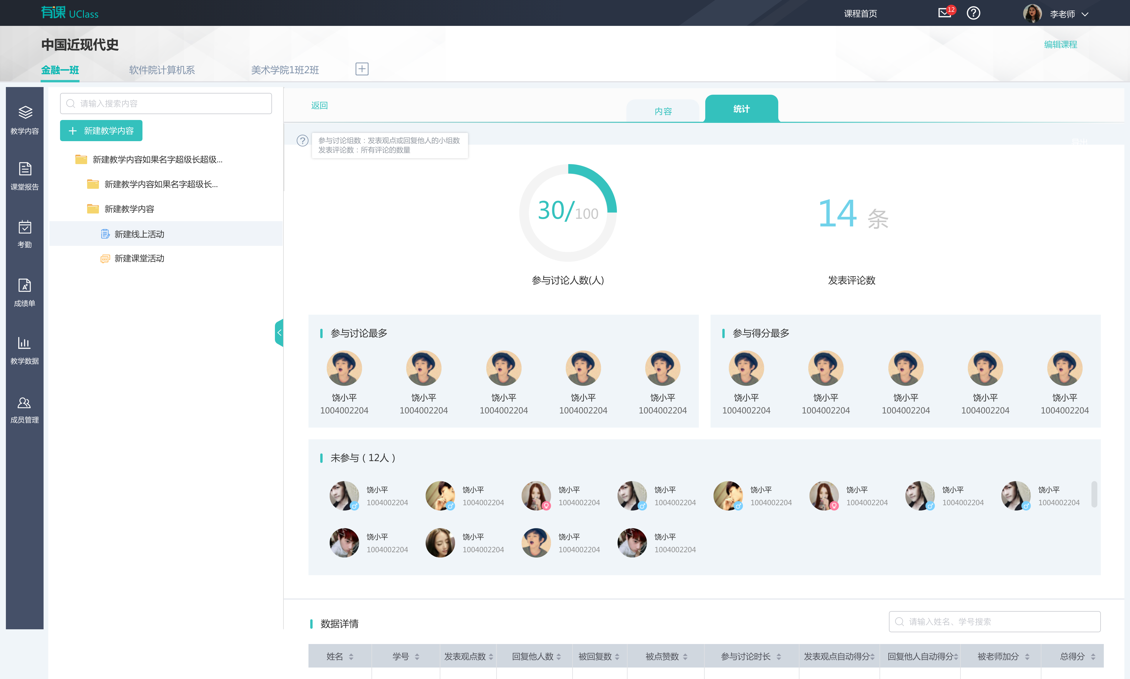
Task: Click the top bar help icon
Action: tap(973, 13)
